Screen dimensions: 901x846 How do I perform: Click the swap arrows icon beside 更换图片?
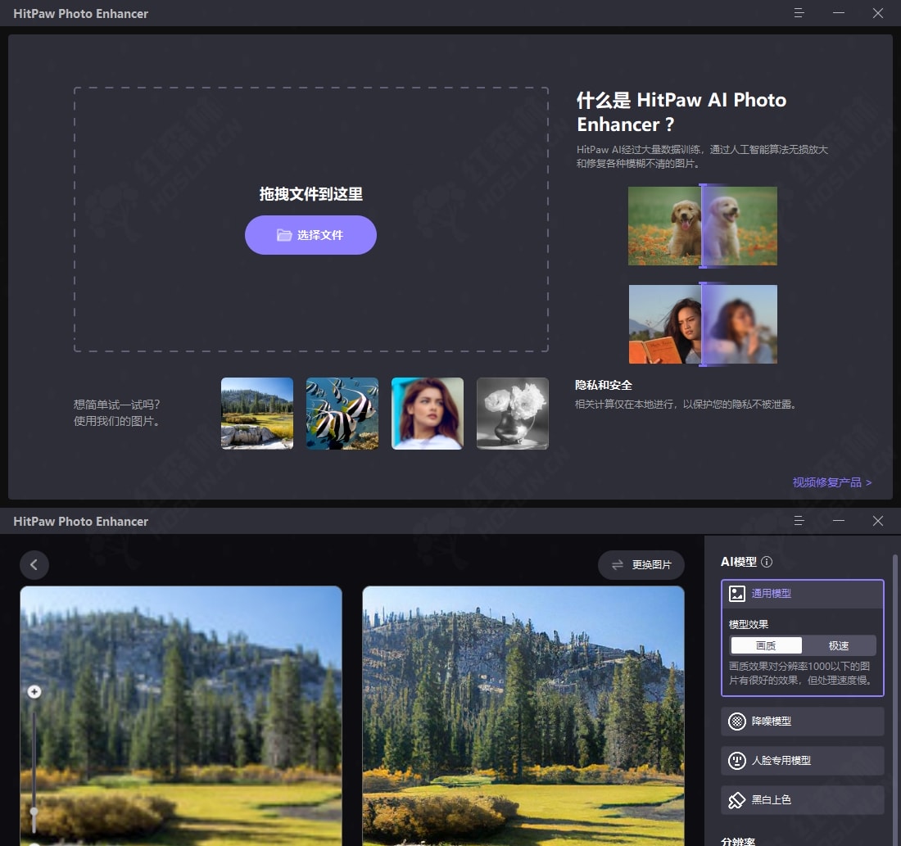618,565
